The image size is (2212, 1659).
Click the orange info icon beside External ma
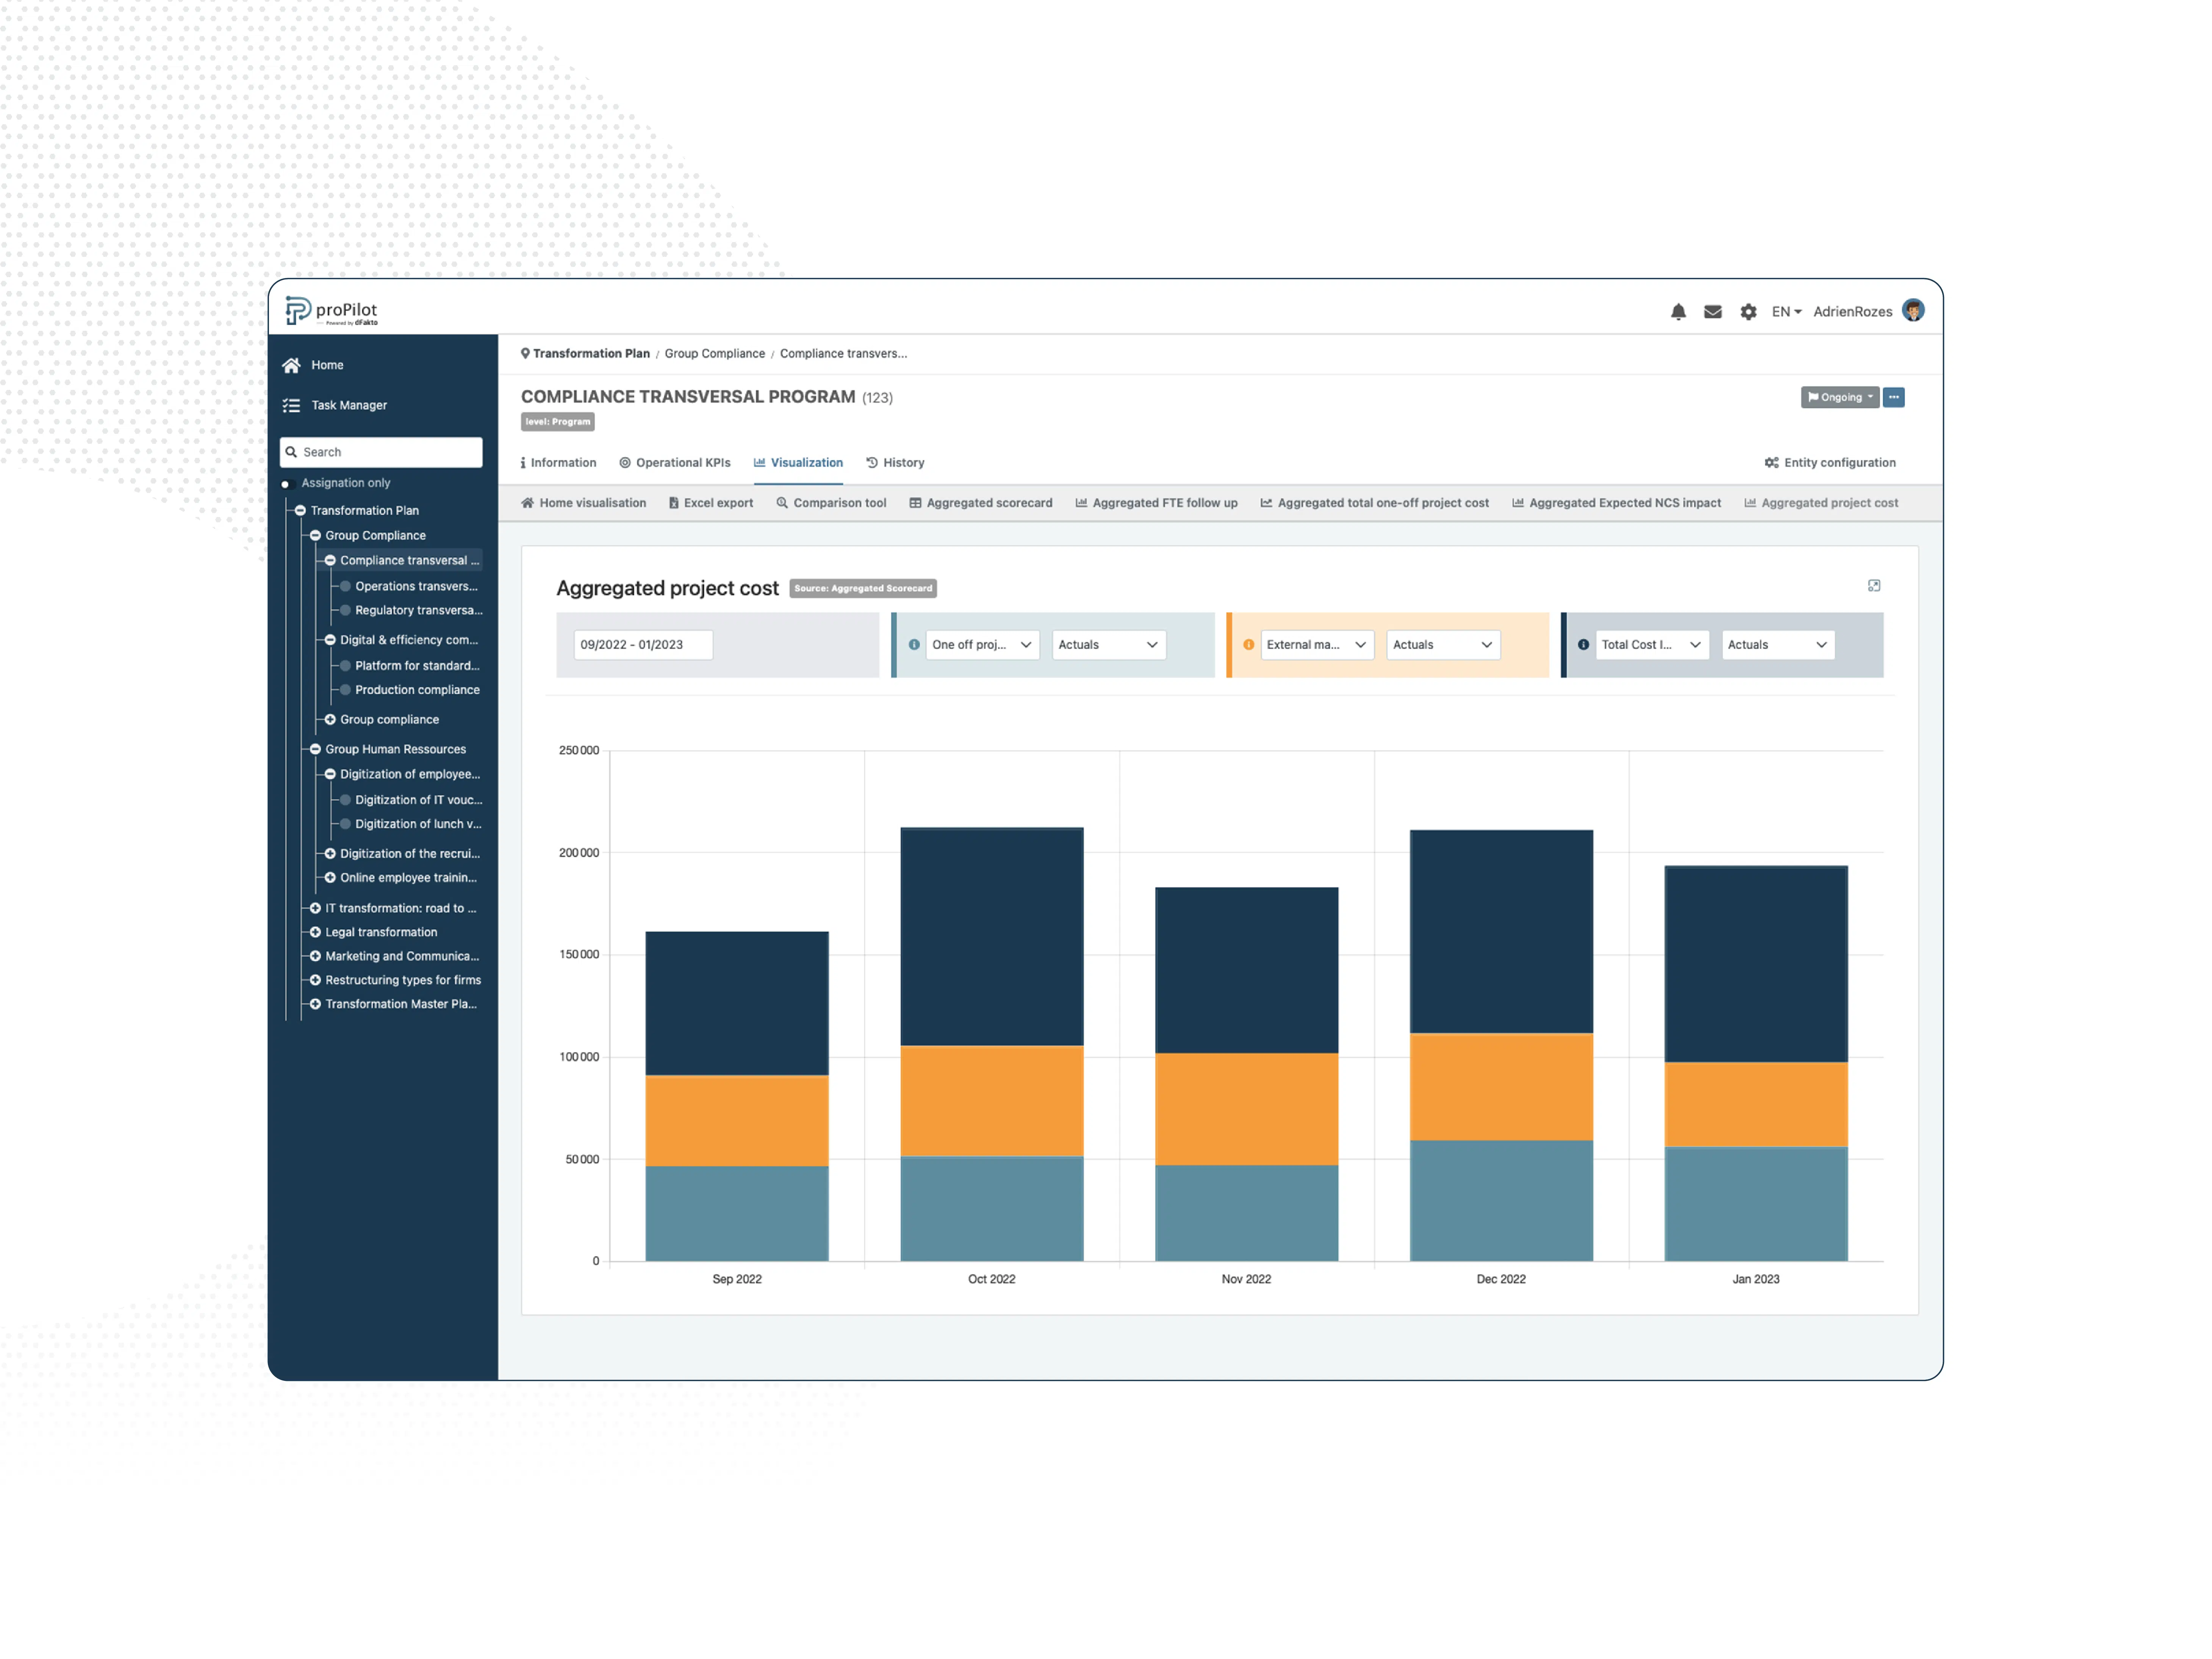tap(1249, 645)
